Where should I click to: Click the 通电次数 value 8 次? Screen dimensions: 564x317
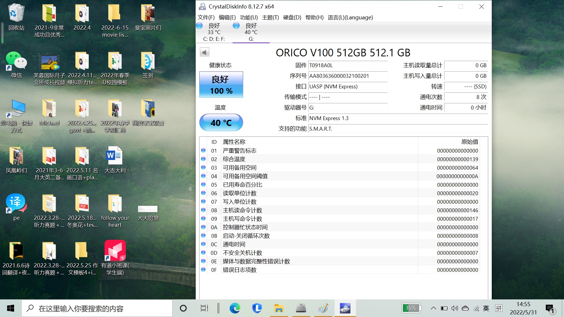tap(466, 97)
